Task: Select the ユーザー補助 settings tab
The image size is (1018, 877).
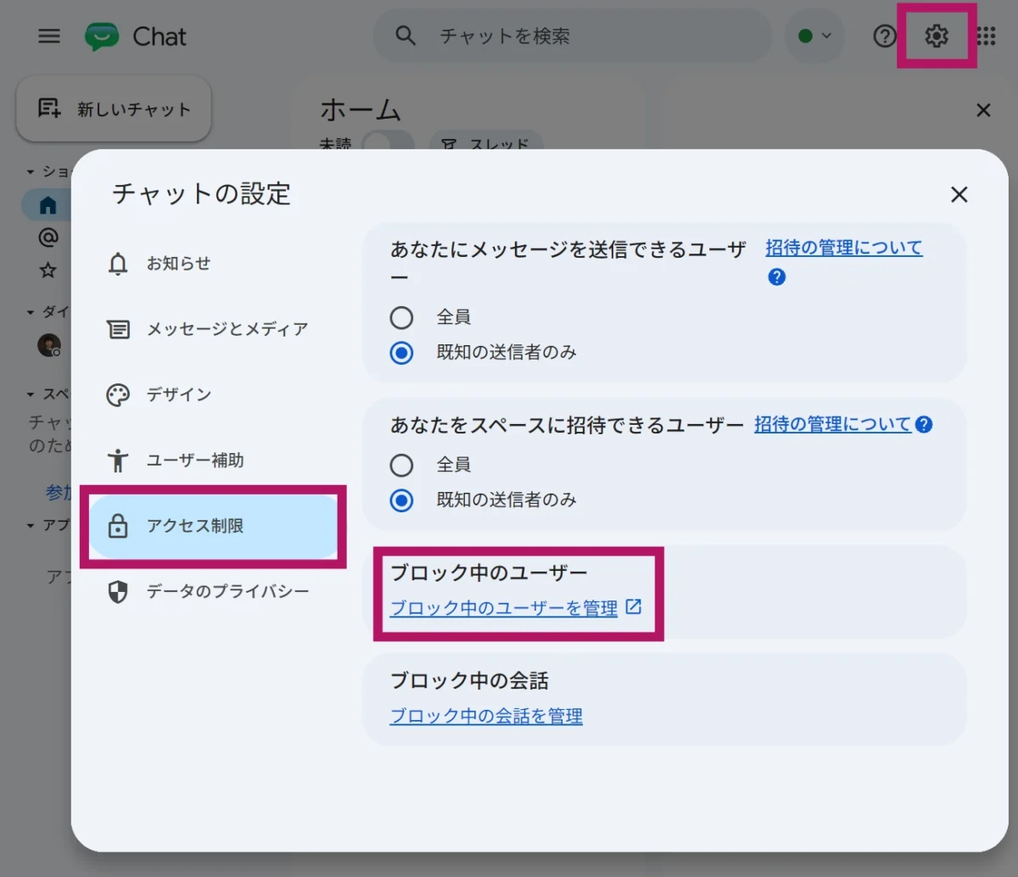Action: 213,461
